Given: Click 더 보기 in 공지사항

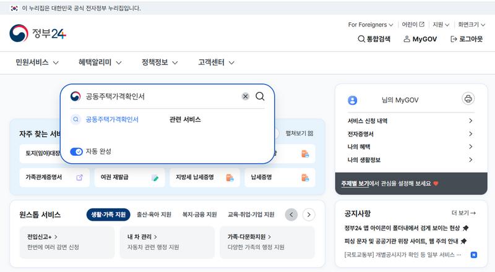Looking at the screenshot, I should pos(463,213).
